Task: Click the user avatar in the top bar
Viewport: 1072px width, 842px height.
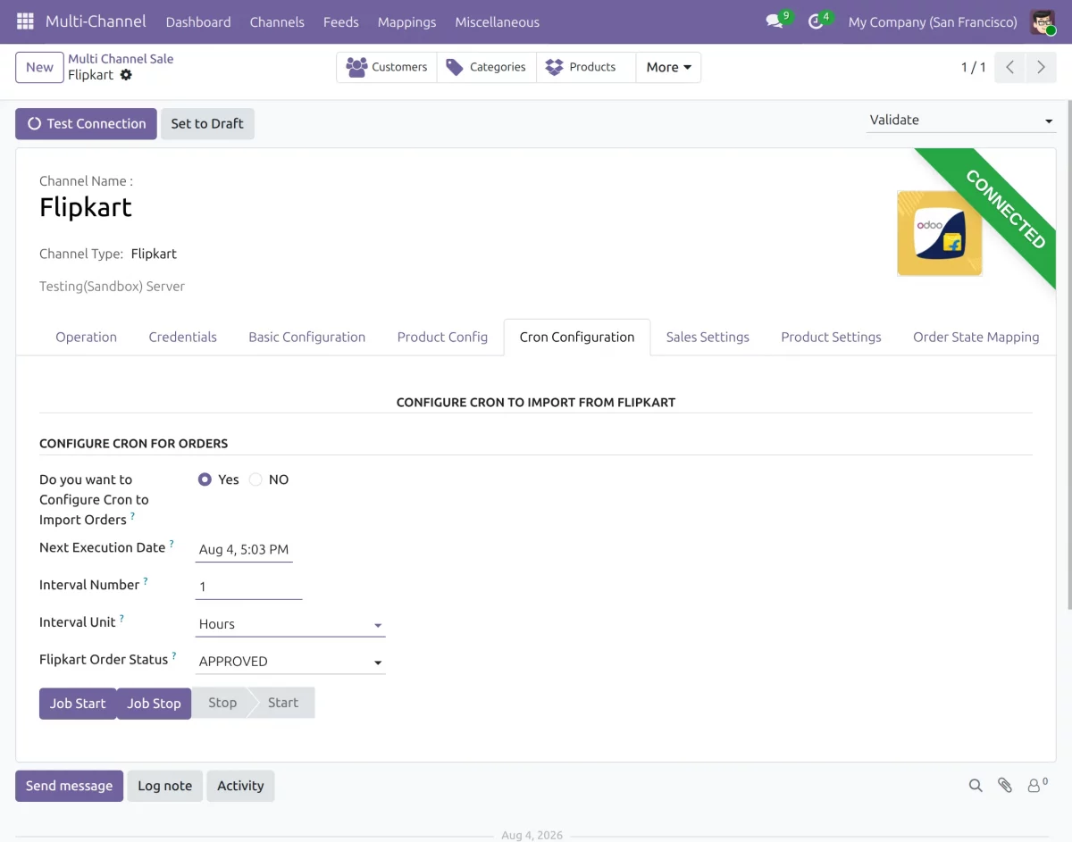Action: click(1043, 21)
